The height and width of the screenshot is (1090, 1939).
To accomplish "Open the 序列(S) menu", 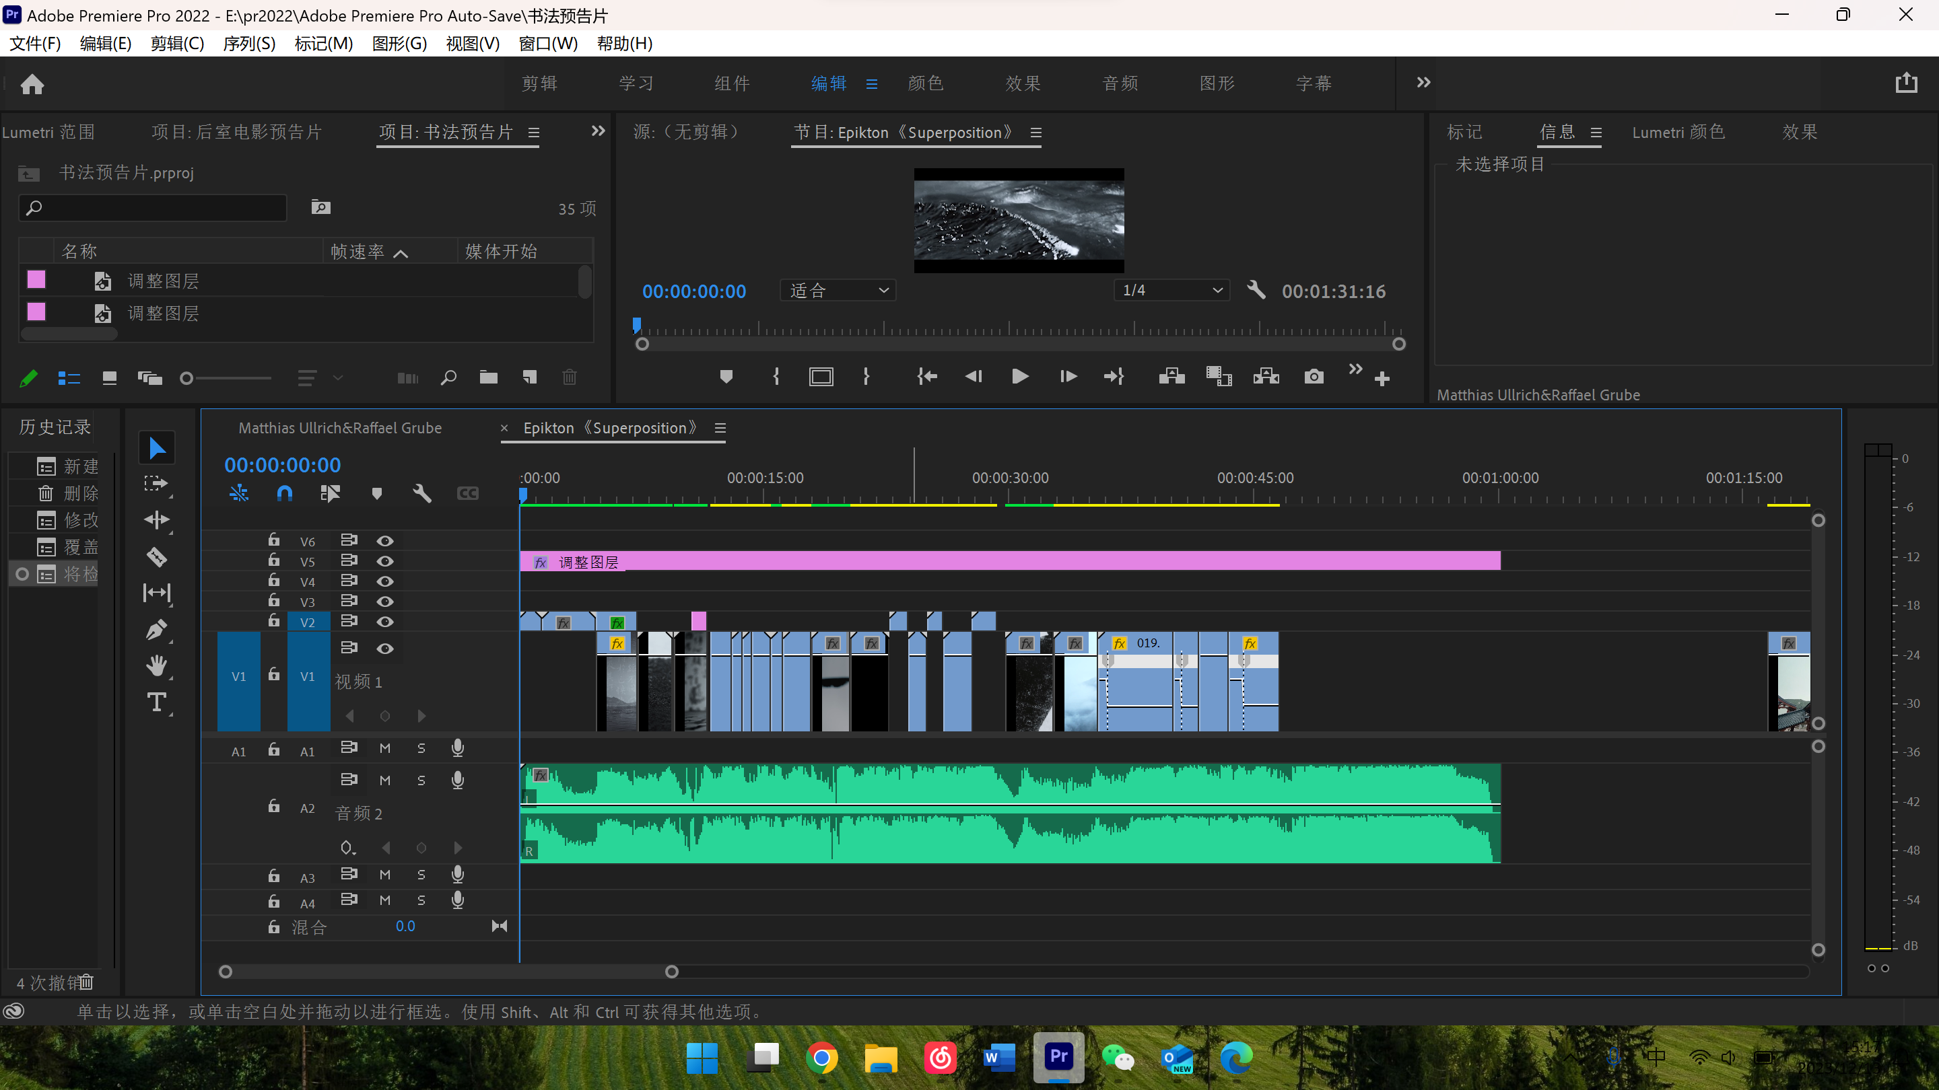I will pos(249,44).
